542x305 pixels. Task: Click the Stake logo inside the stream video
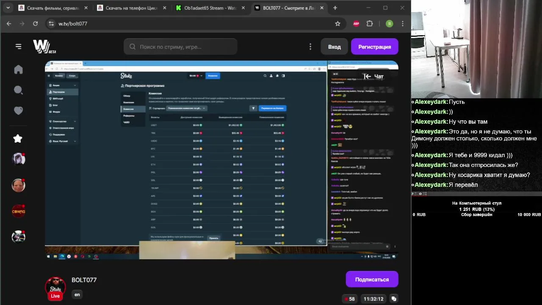click(126, 76)
